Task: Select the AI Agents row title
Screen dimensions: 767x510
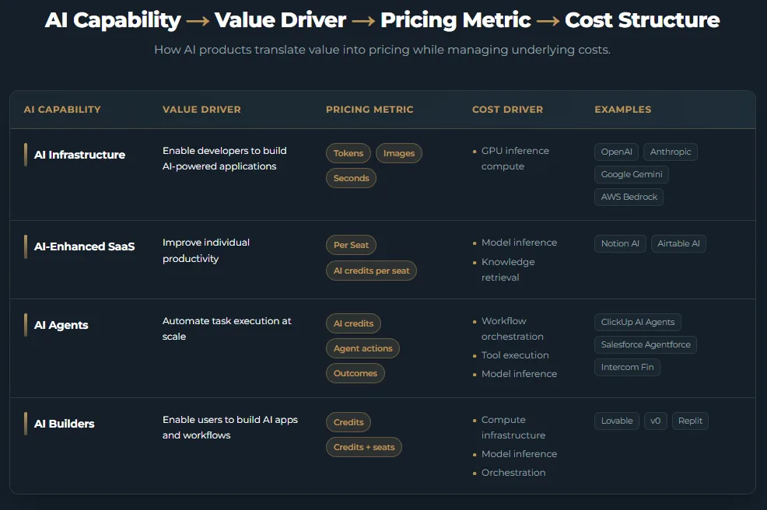Action: pyautogui.click(x=61, y=325)
